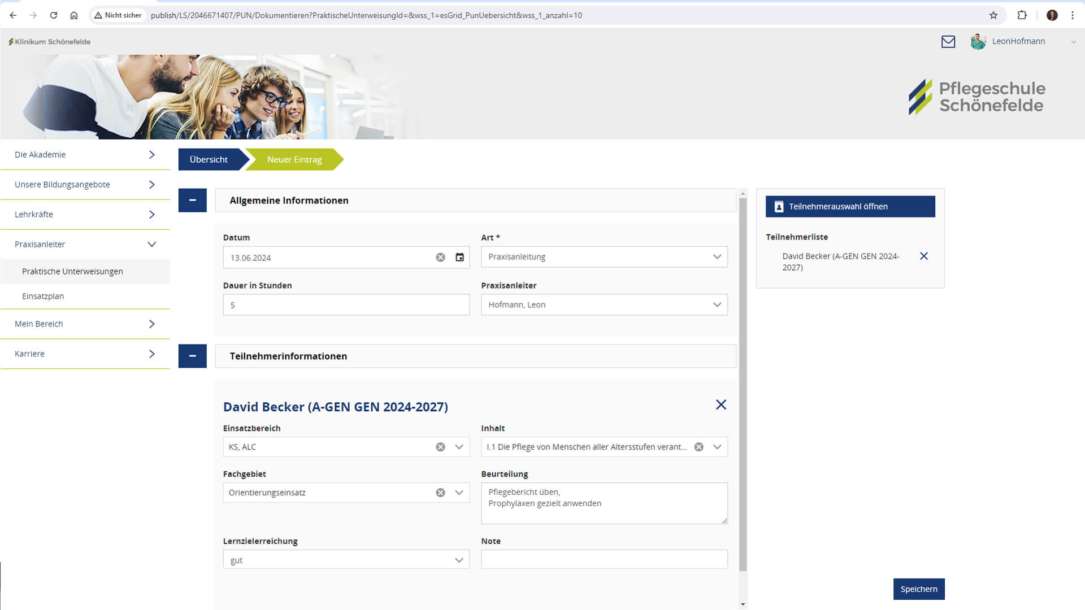Close David Becker participant section

click(x=721, y=405)
